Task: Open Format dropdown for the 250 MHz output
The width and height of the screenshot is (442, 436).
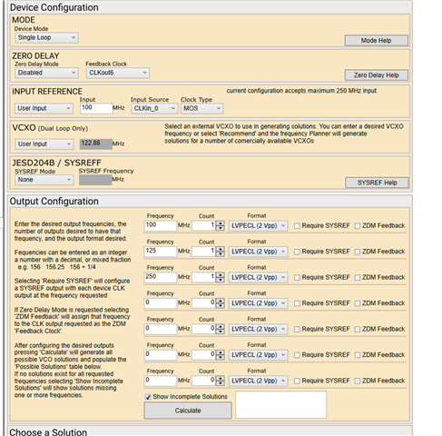Action: coord(258,277)
